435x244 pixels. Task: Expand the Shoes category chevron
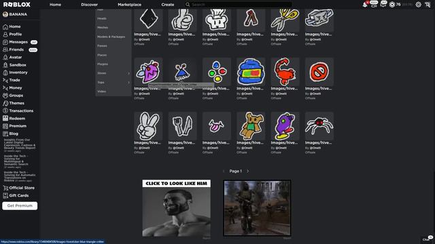pyautogui.click(x=128, y=73)
